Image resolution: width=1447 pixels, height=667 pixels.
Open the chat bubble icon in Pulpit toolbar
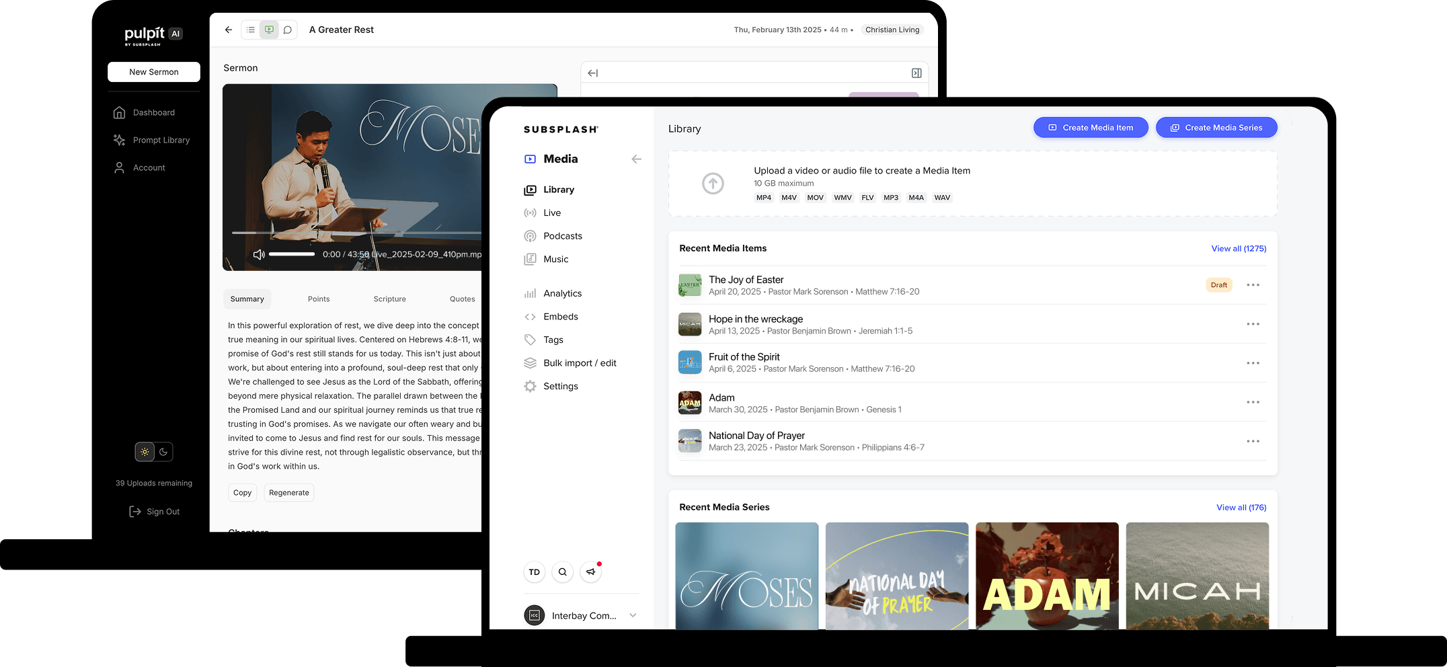pyautogui.click(x=288, y=30)
